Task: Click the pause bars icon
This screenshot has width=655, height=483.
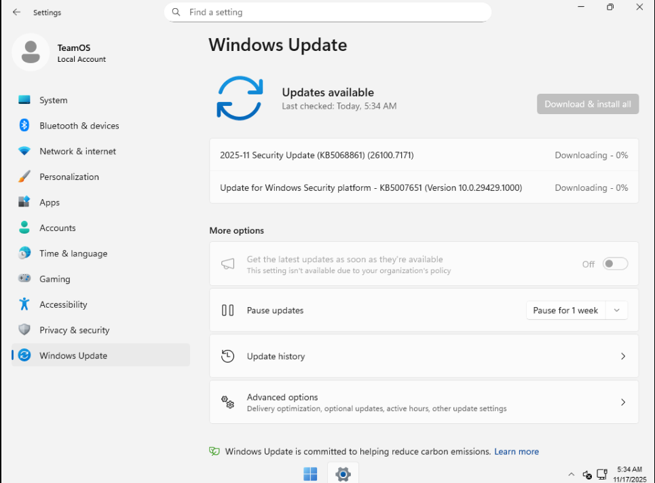Action: [x=227, y=310]
